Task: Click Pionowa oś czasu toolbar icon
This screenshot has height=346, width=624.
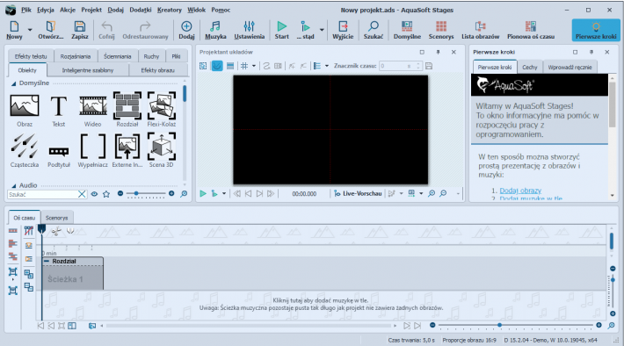Action: tap(531, 30)
